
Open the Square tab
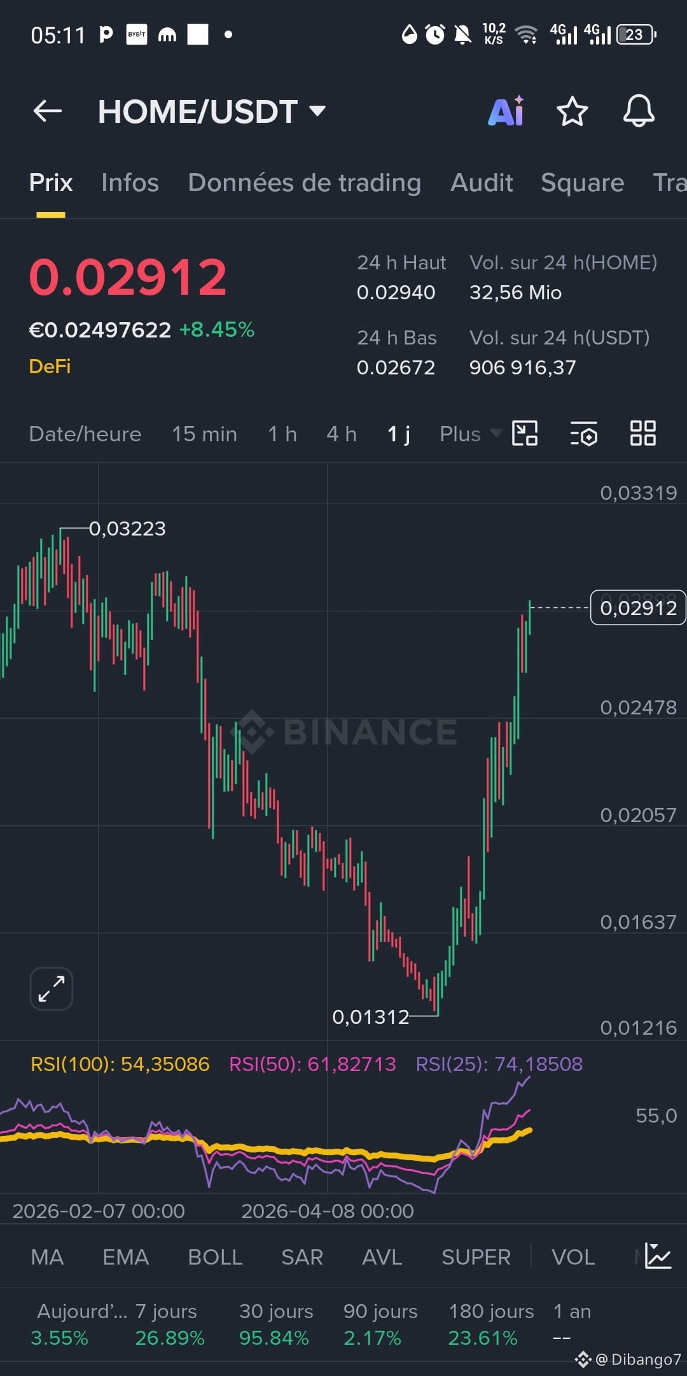[x=583, y=183]
